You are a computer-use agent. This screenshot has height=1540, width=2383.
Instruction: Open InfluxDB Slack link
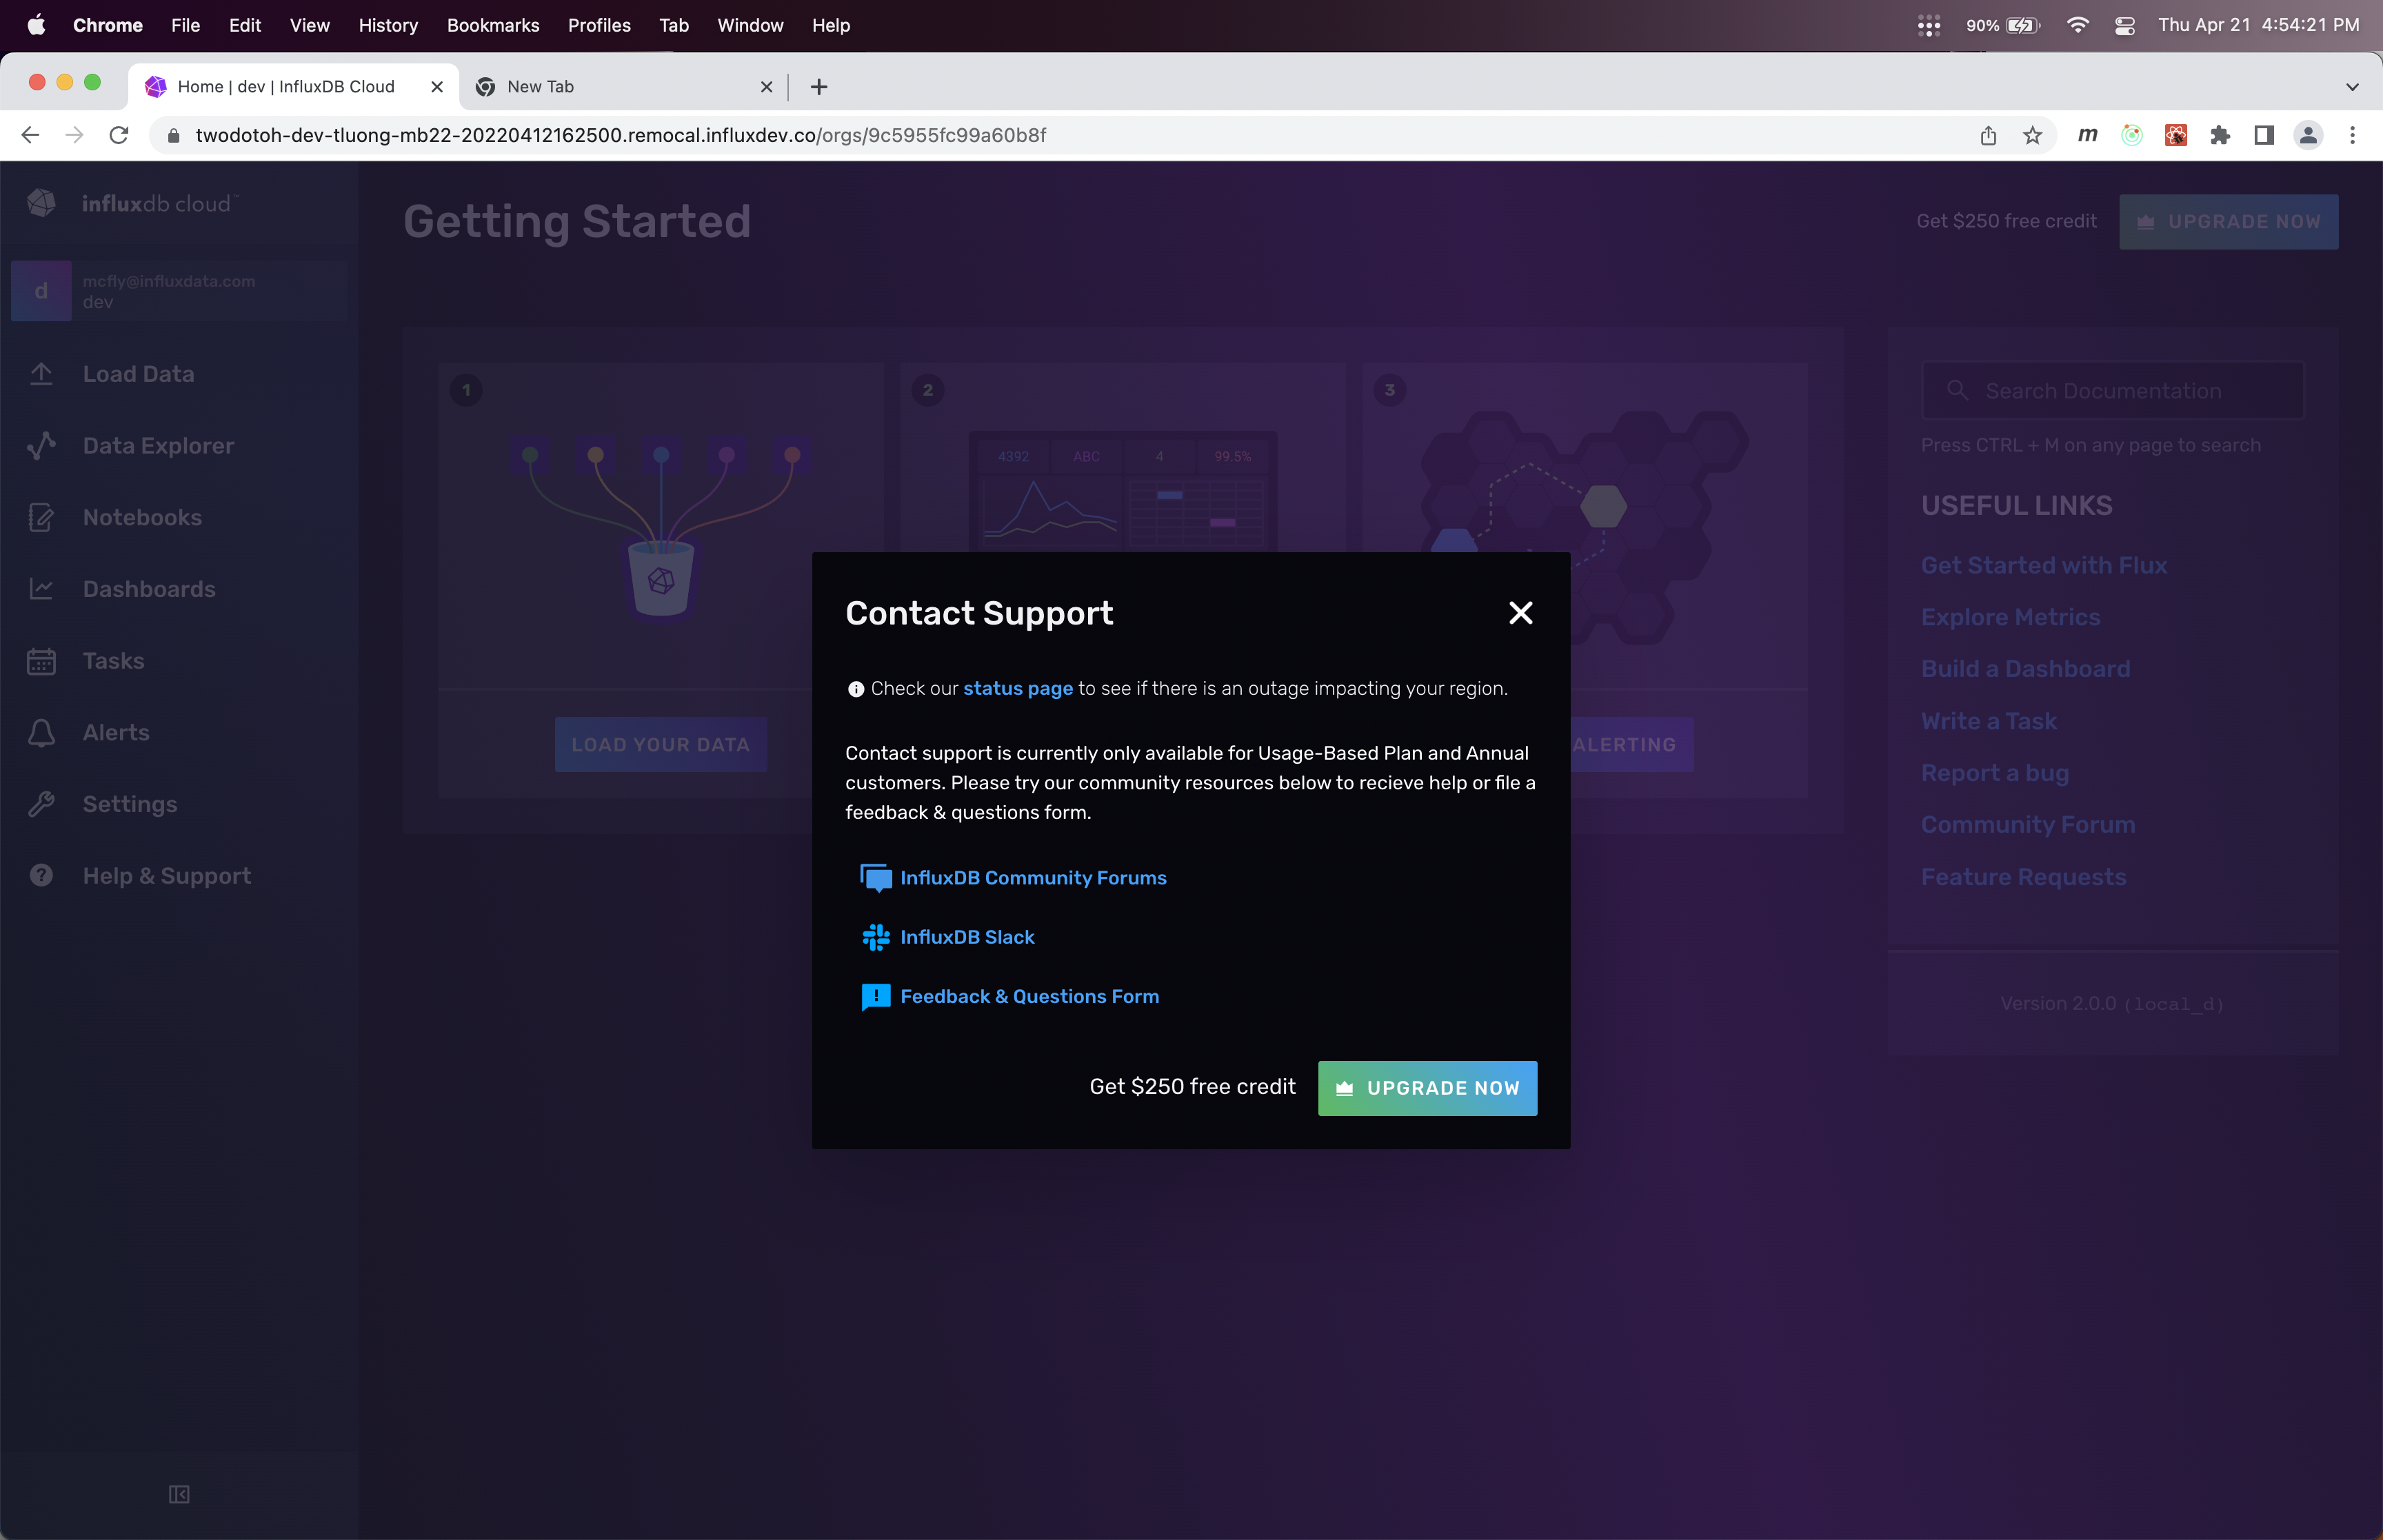click(967, 937)
